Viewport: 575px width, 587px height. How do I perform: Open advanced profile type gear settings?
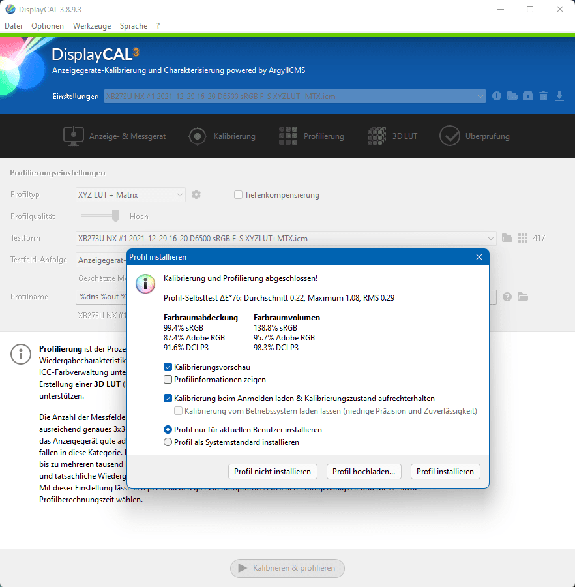(x=196, y=194)
